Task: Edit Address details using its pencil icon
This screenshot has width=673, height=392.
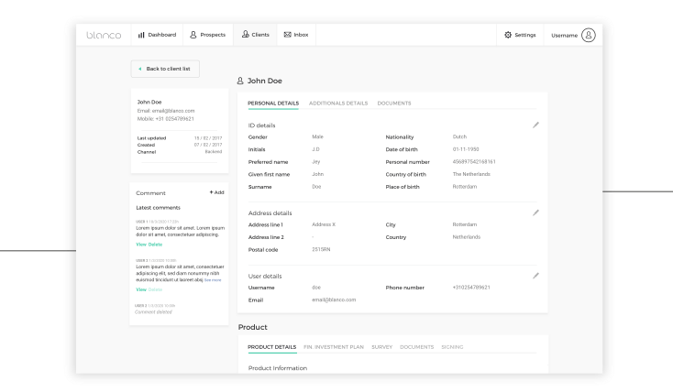Action: tap(535, 212)
